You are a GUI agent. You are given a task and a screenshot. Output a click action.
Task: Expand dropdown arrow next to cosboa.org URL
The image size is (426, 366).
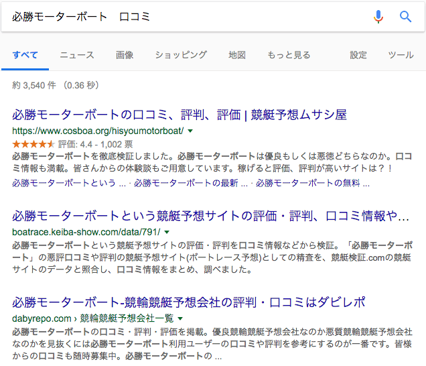pyautogui.click(x=190, y=131)
